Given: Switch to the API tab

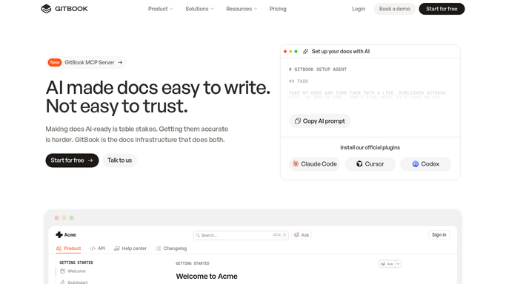Looking at the screenshot, I should click(x=98, y=248).
